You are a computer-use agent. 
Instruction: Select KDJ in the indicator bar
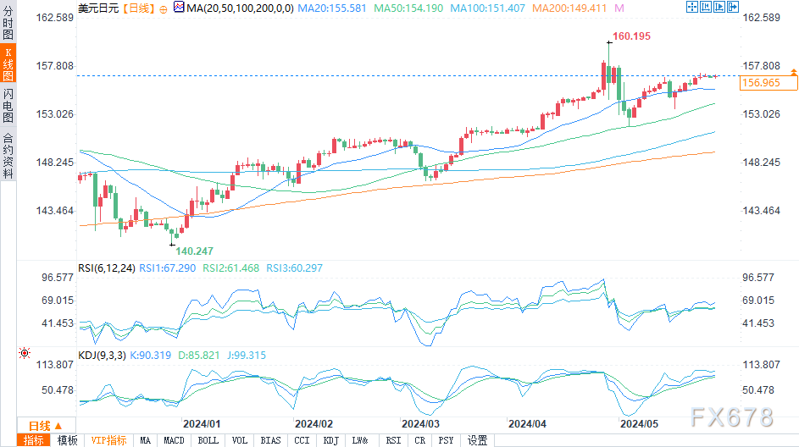coord(330,440)
